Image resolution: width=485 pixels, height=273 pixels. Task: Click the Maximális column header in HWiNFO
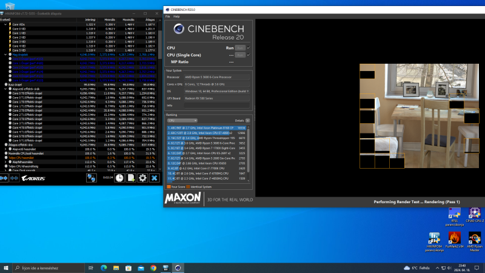[x=129, y=20]
